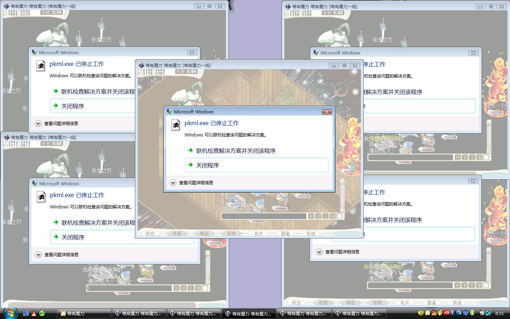The image size is (510, 319).
Task: Click the 中 input-mode icon in bottom-left game window
Action: point(198,288)
